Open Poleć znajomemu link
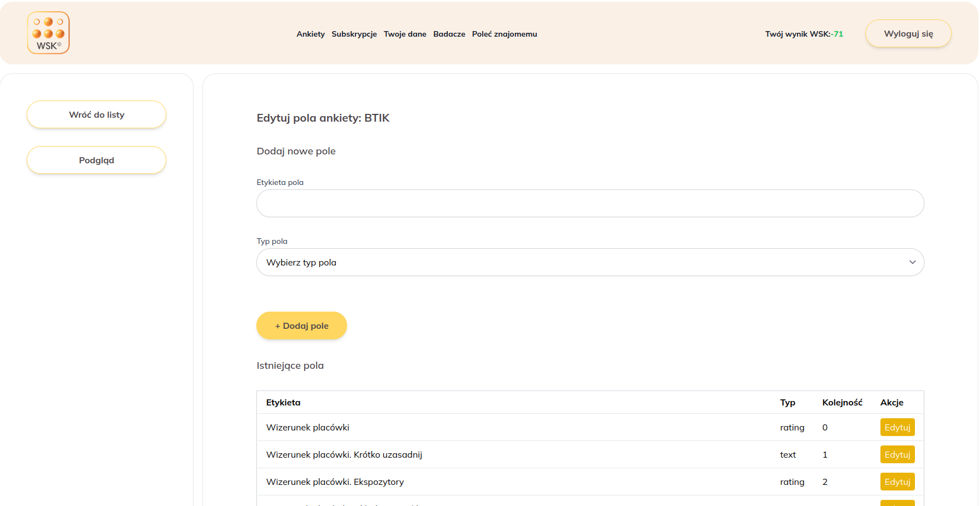This screenshot has width=980, height=506. (504, 34)
